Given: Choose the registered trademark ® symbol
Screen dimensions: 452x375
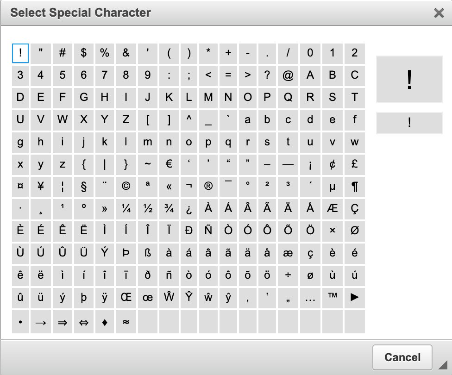Looking at the screenshot, I should [x=208, y=186].
